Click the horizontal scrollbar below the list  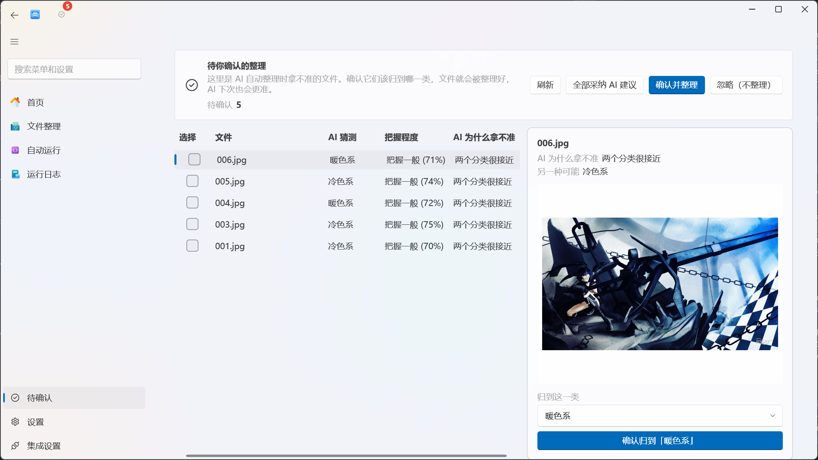tap(346, 456)
